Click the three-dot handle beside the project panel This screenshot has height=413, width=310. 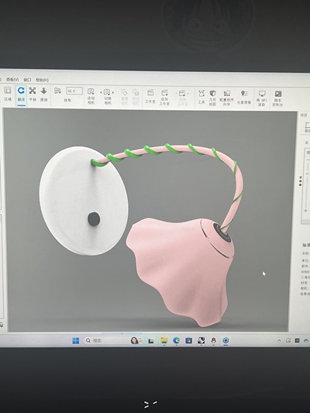coord(301,181)
